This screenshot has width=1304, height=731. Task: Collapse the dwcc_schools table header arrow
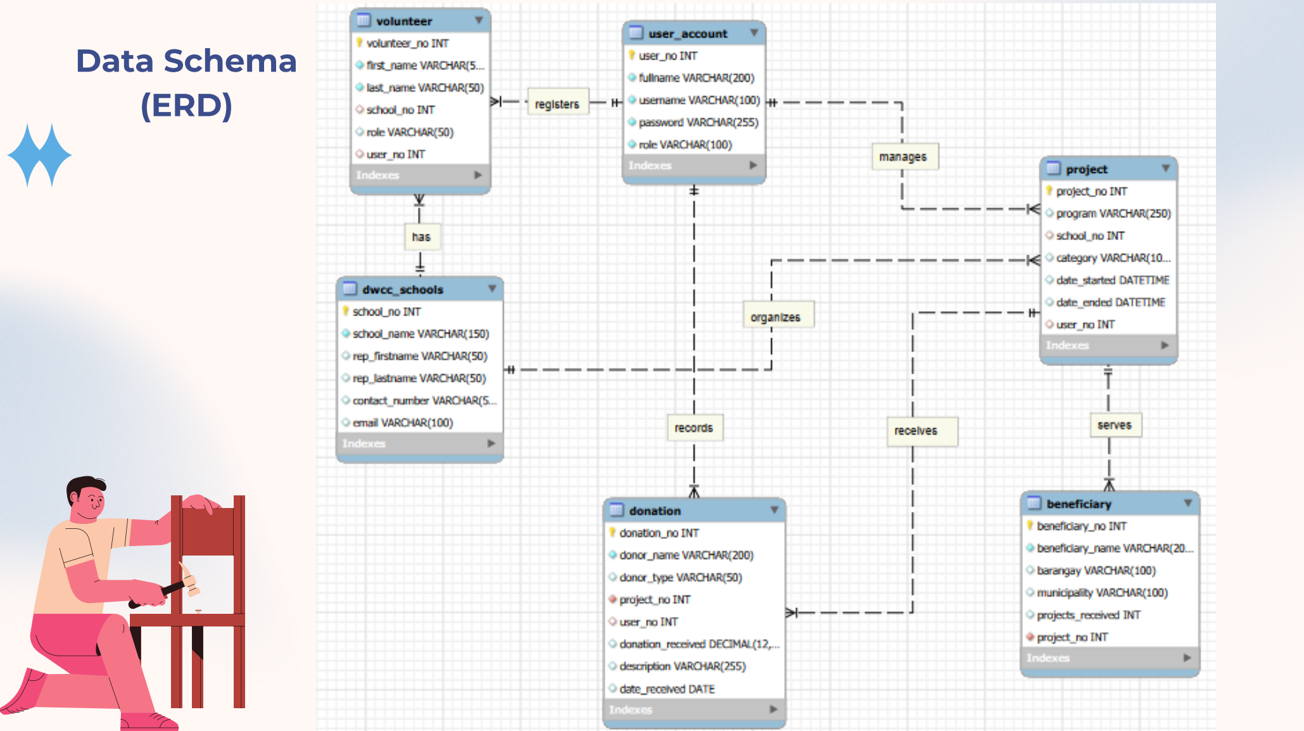pyautogui.click(x=492, y=288)
